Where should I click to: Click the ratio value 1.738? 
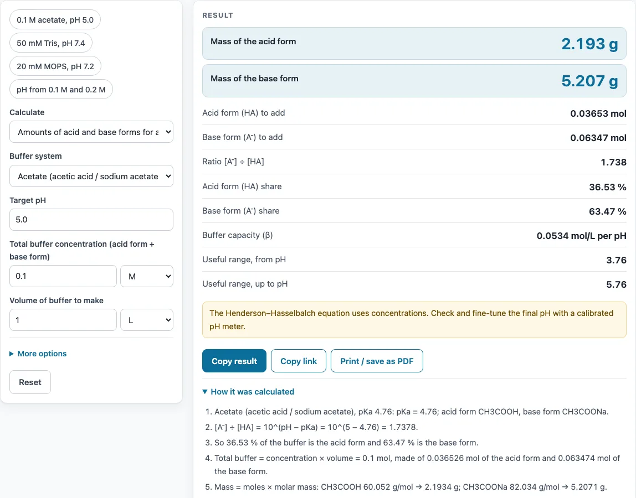pos(614,162)
